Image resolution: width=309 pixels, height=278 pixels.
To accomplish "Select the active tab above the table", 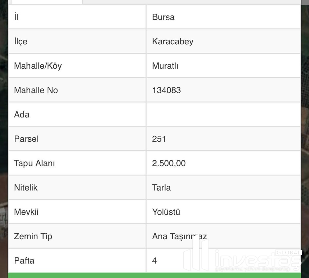I will 47,2.
